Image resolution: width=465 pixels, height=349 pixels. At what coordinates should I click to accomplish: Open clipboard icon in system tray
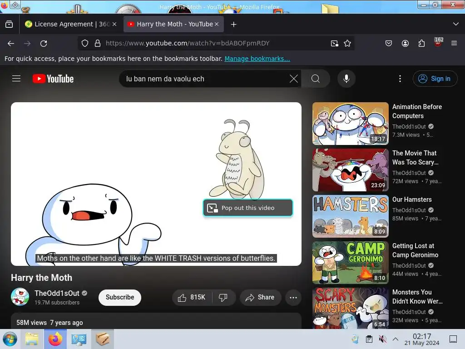point(369,339)
